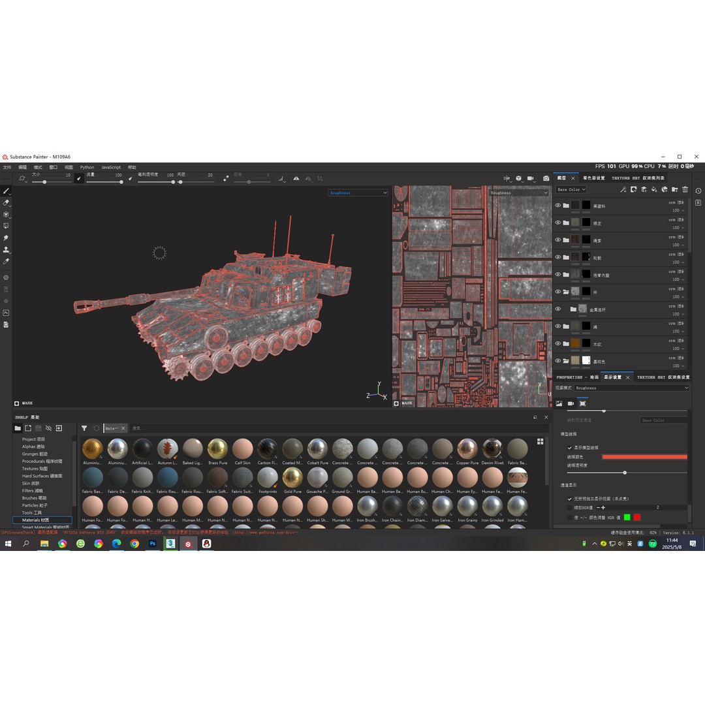This screenshot has width=705, height=705.
Task: Add a new fill layer
Action: click(x=654, y=190)
